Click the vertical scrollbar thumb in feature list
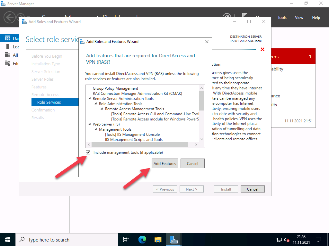The width and height of the screenshot is (329, 246). (202, 101)
